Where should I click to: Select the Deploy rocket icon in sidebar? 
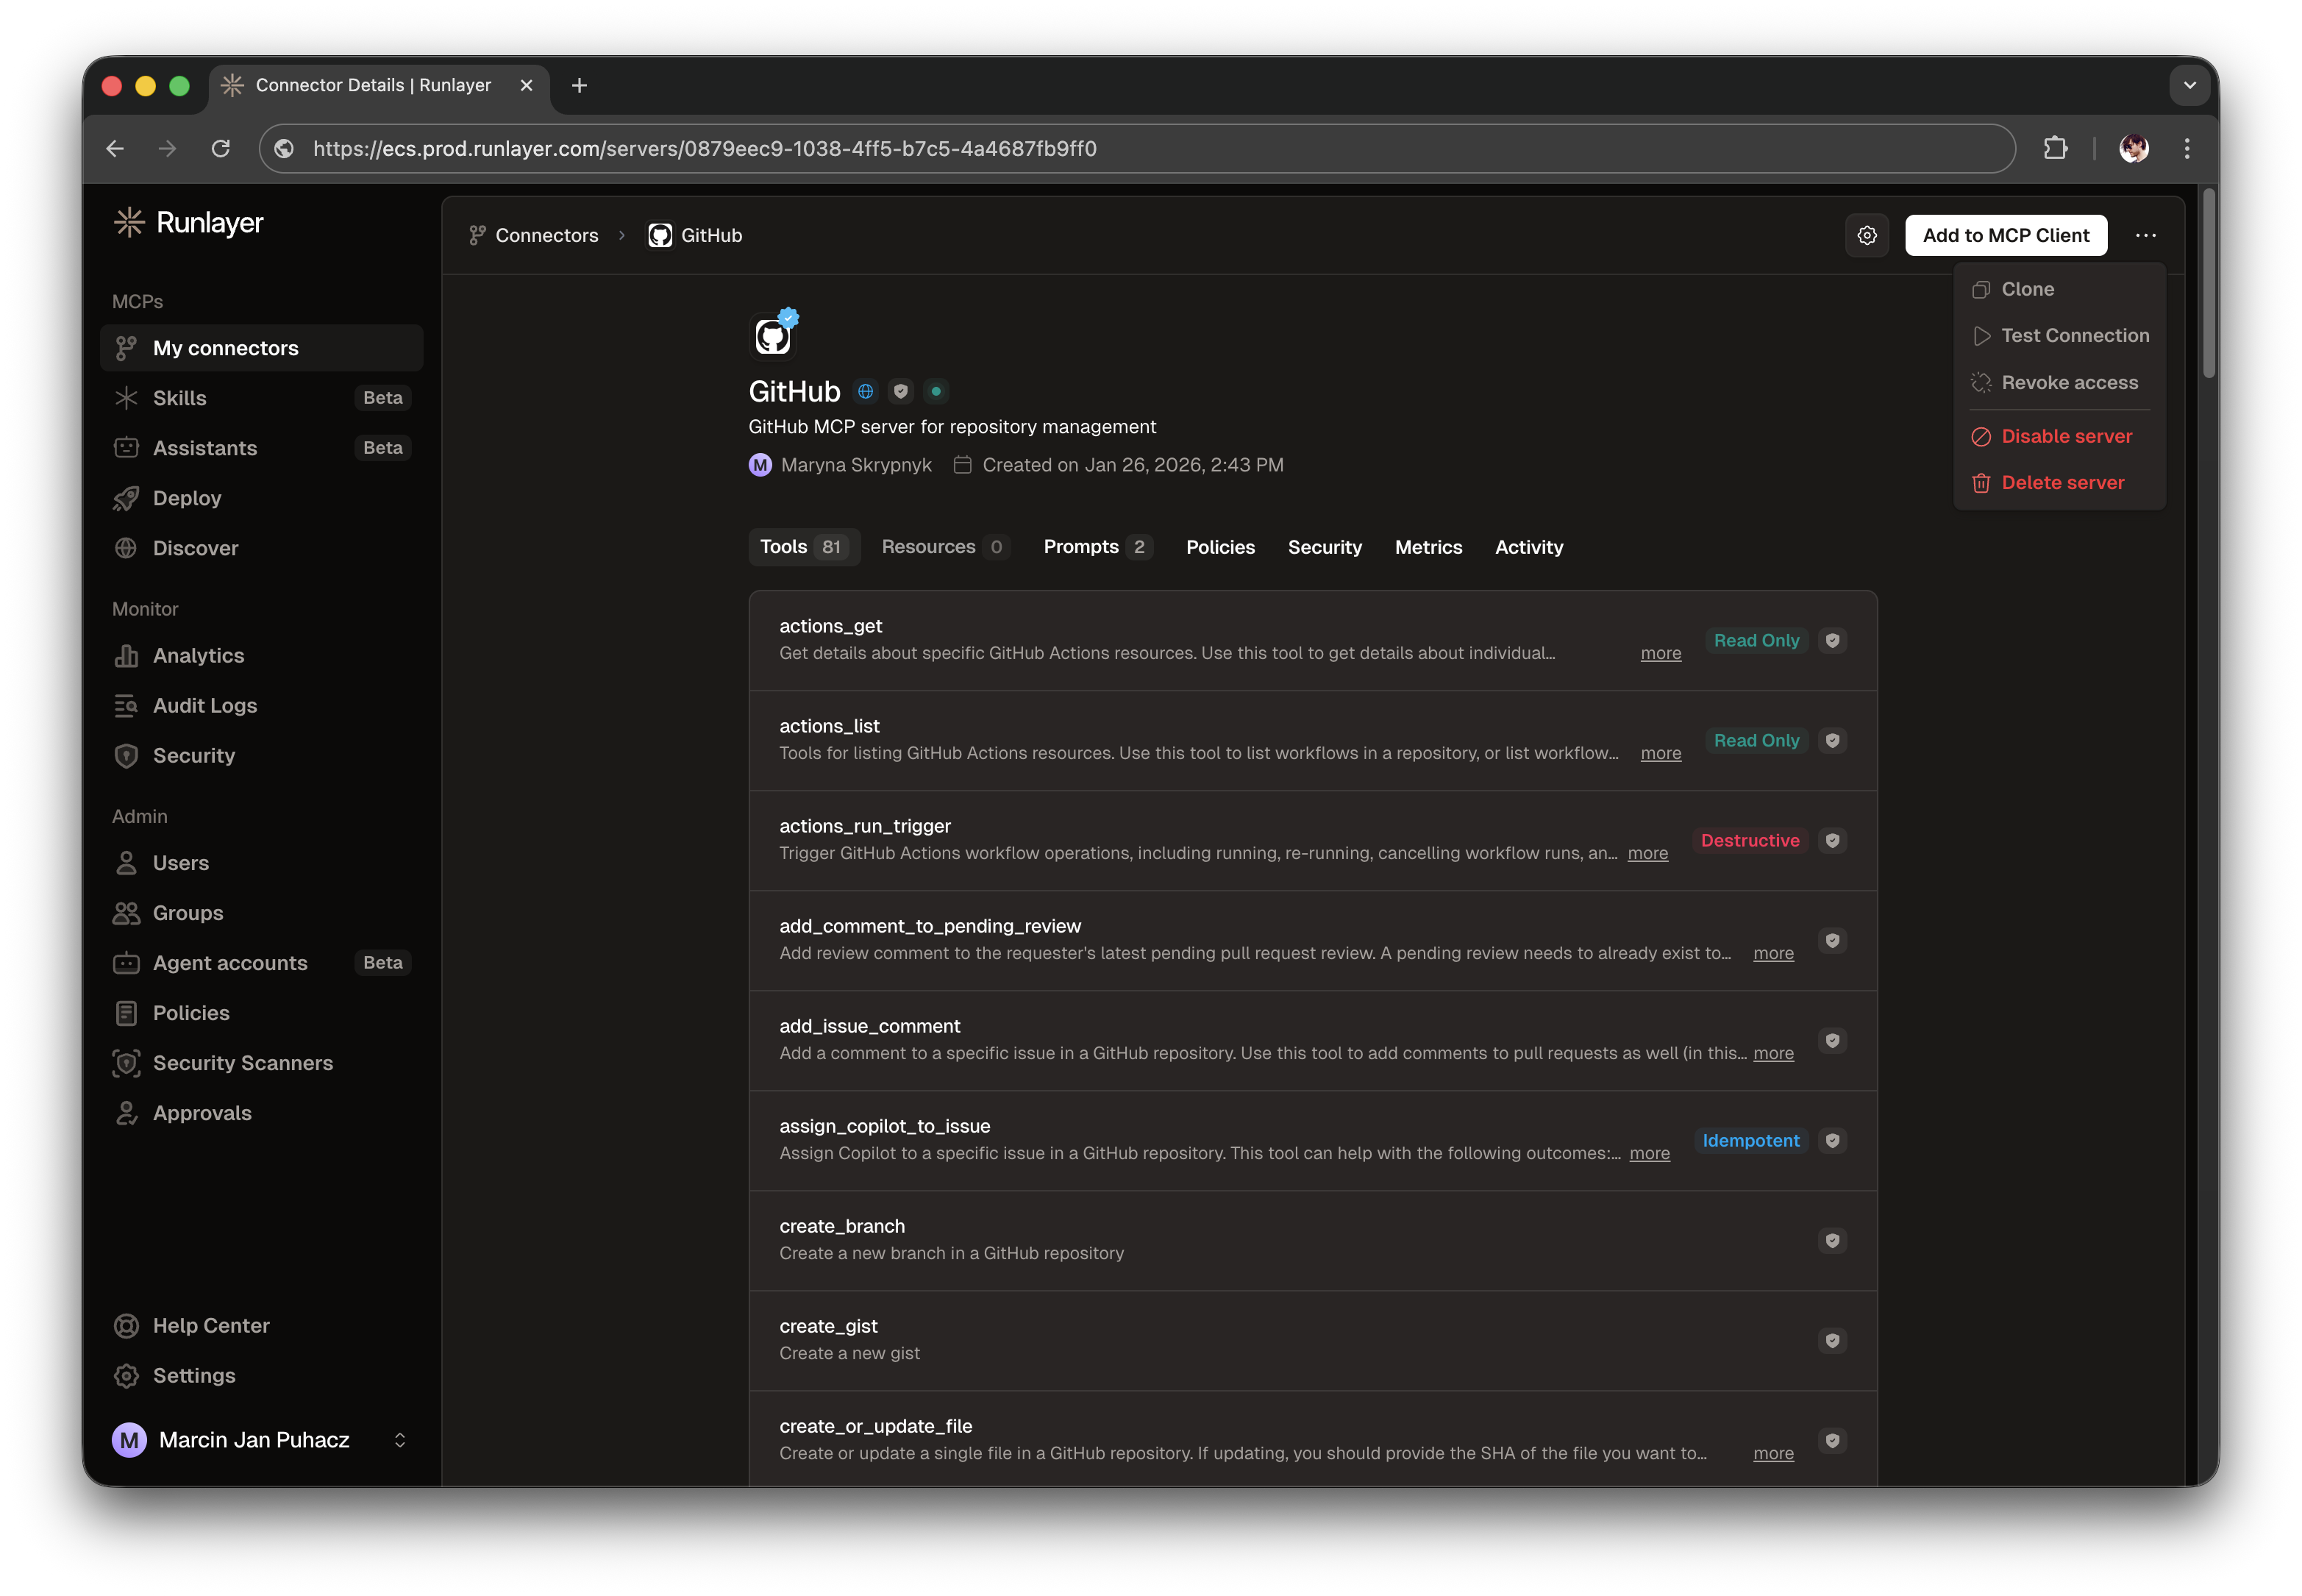coord(127,498)
